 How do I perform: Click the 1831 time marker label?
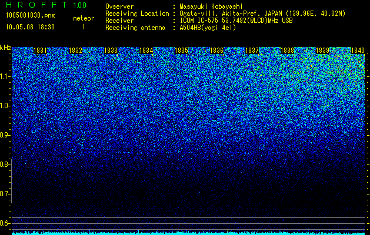40,51
